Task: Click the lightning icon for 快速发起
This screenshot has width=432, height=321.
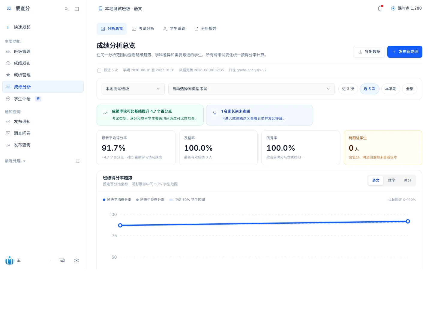Action: tap(8, 27)
